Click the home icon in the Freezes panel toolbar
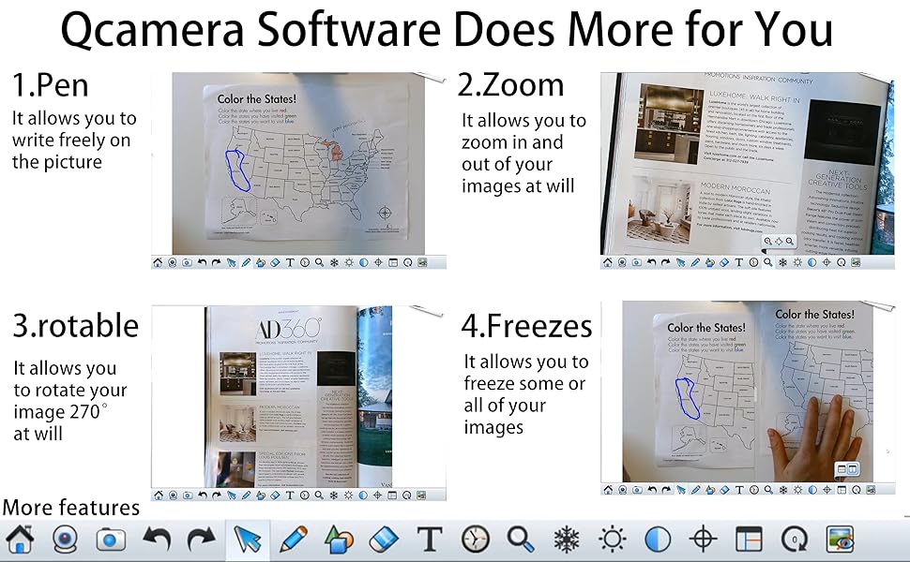This screenshot has width=910, height=562. (x=608, y=490)
